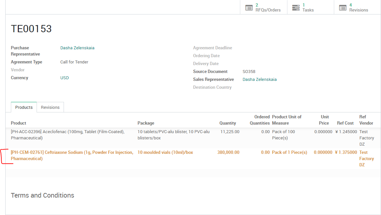The height and width of the screenshot is (215, 381).
Task: Click the Revisions label in the top stat bar
Action: click(359, 10)
